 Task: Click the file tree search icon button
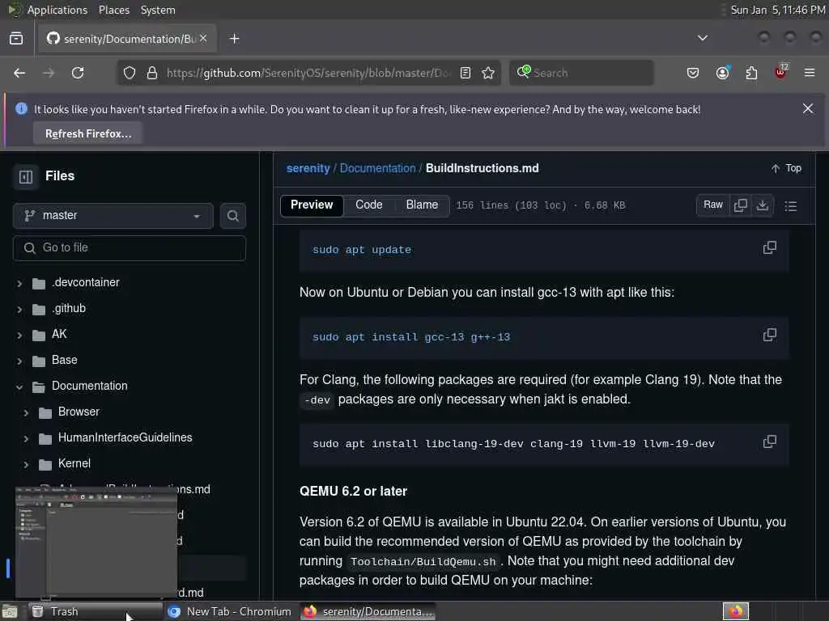point(232,215)
